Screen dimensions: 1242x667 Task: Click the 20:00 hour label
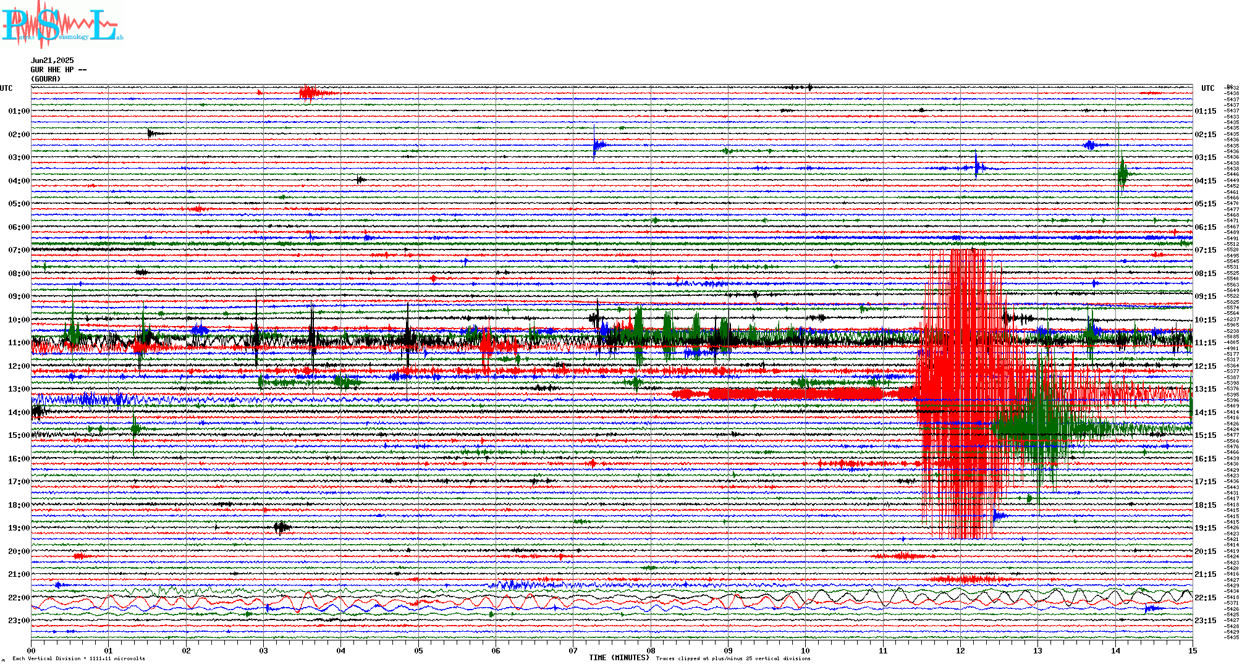click(19, 552)
